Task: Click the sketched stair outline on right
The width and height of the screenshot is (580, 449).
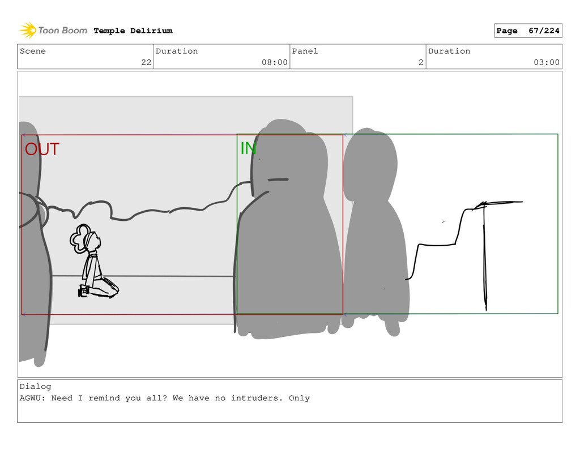Action: pos(464,255)
